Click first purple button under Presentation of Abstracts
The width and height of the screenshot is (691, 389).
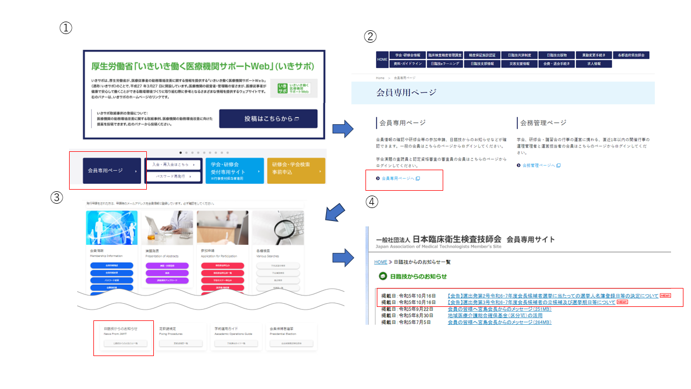[x=167, y=266]
